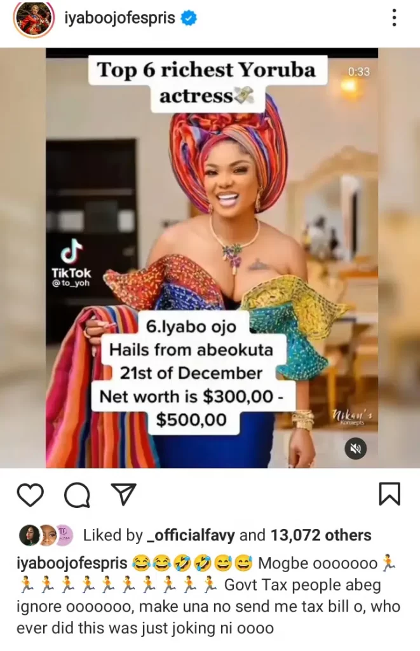Unmute the video with the speaker icon
Screen dimensions: 420x651
(356, 448)
